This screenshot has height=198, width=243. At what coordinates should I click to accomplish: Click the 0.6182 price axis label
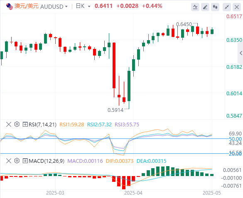tap(234, 67)
